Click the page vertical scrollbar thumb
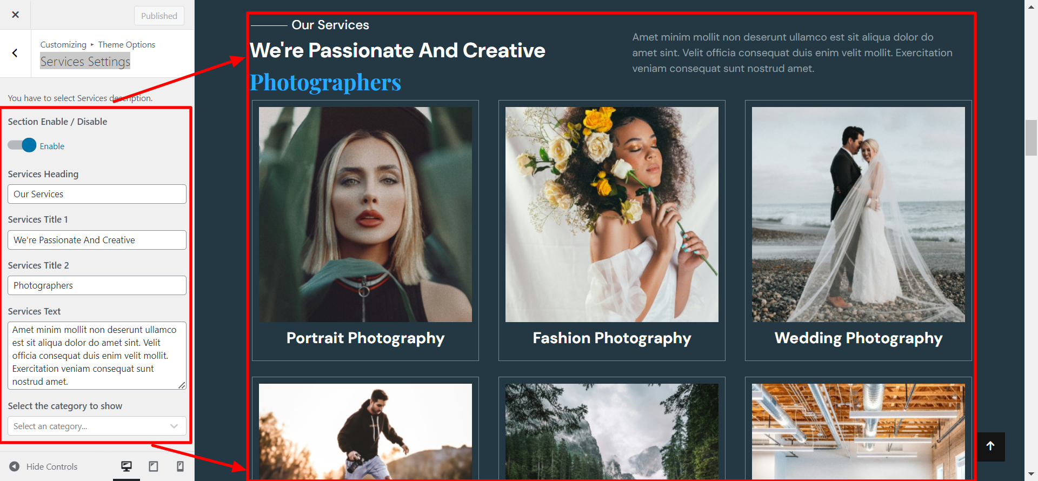Screen dimensions: 1038x481 point(1031,138)
